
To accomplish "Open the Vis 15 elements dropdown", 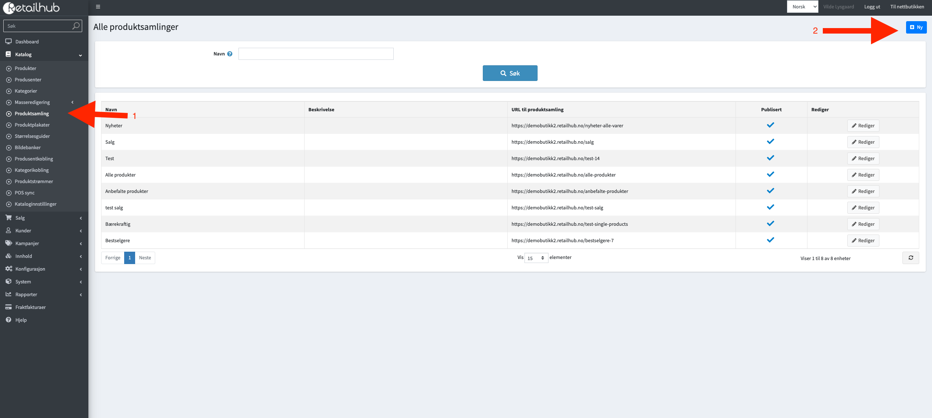I will (536, 258).
